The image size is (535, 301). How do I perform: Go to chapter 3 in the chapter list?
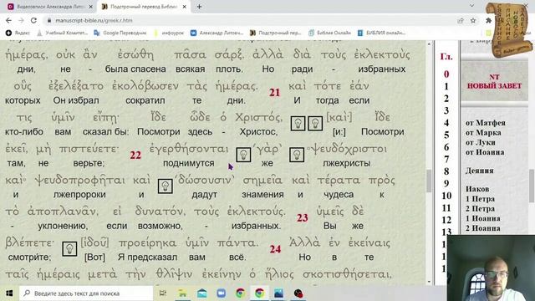(446, 110)
